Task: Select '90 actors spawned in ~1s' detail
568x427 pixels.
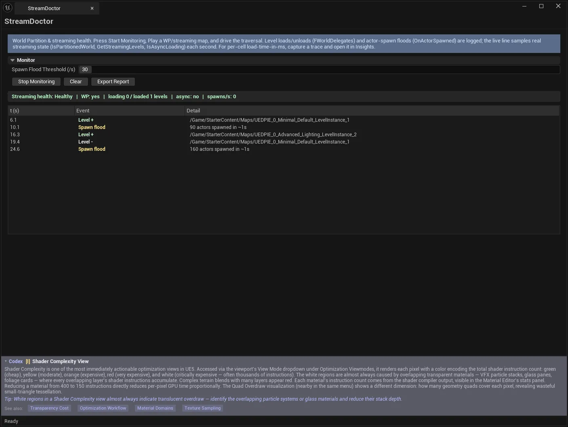Action: coord(218,127)
